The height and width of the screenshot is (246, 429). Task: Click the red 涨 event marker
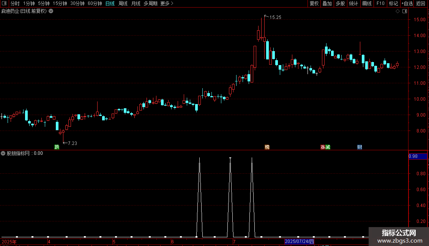point(323,147)
